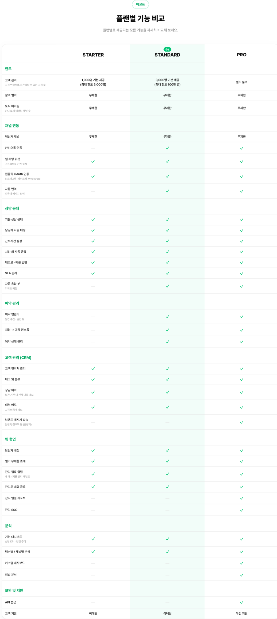Click the STANDARD checkmark for 예약 캘린더

pyautogui.click(x=167, y=317)
